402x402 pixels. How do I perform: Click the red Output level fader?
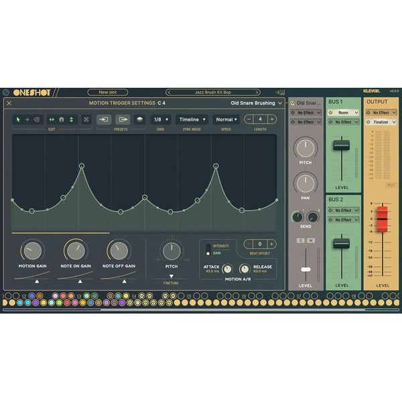pos(381,217)
